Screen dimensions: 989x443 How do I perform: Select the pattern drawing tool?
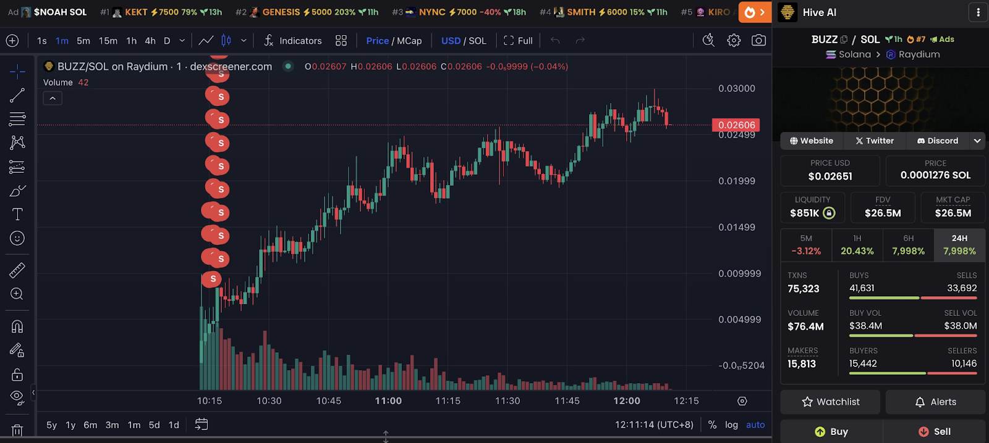(x=17, y=143)
